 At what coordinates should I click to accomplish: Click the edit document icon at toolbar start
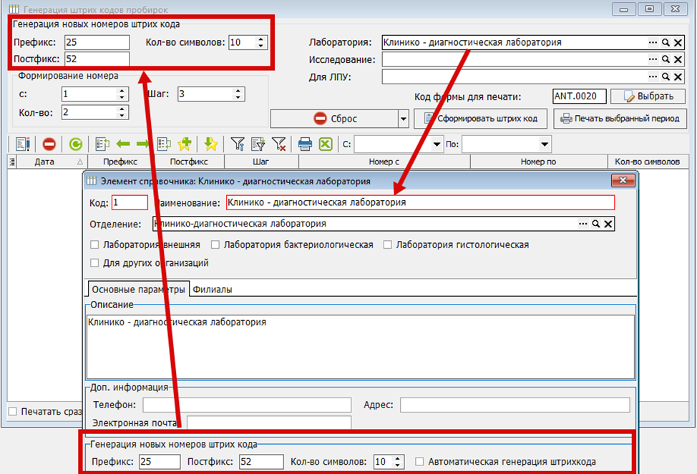click(22, 144)
